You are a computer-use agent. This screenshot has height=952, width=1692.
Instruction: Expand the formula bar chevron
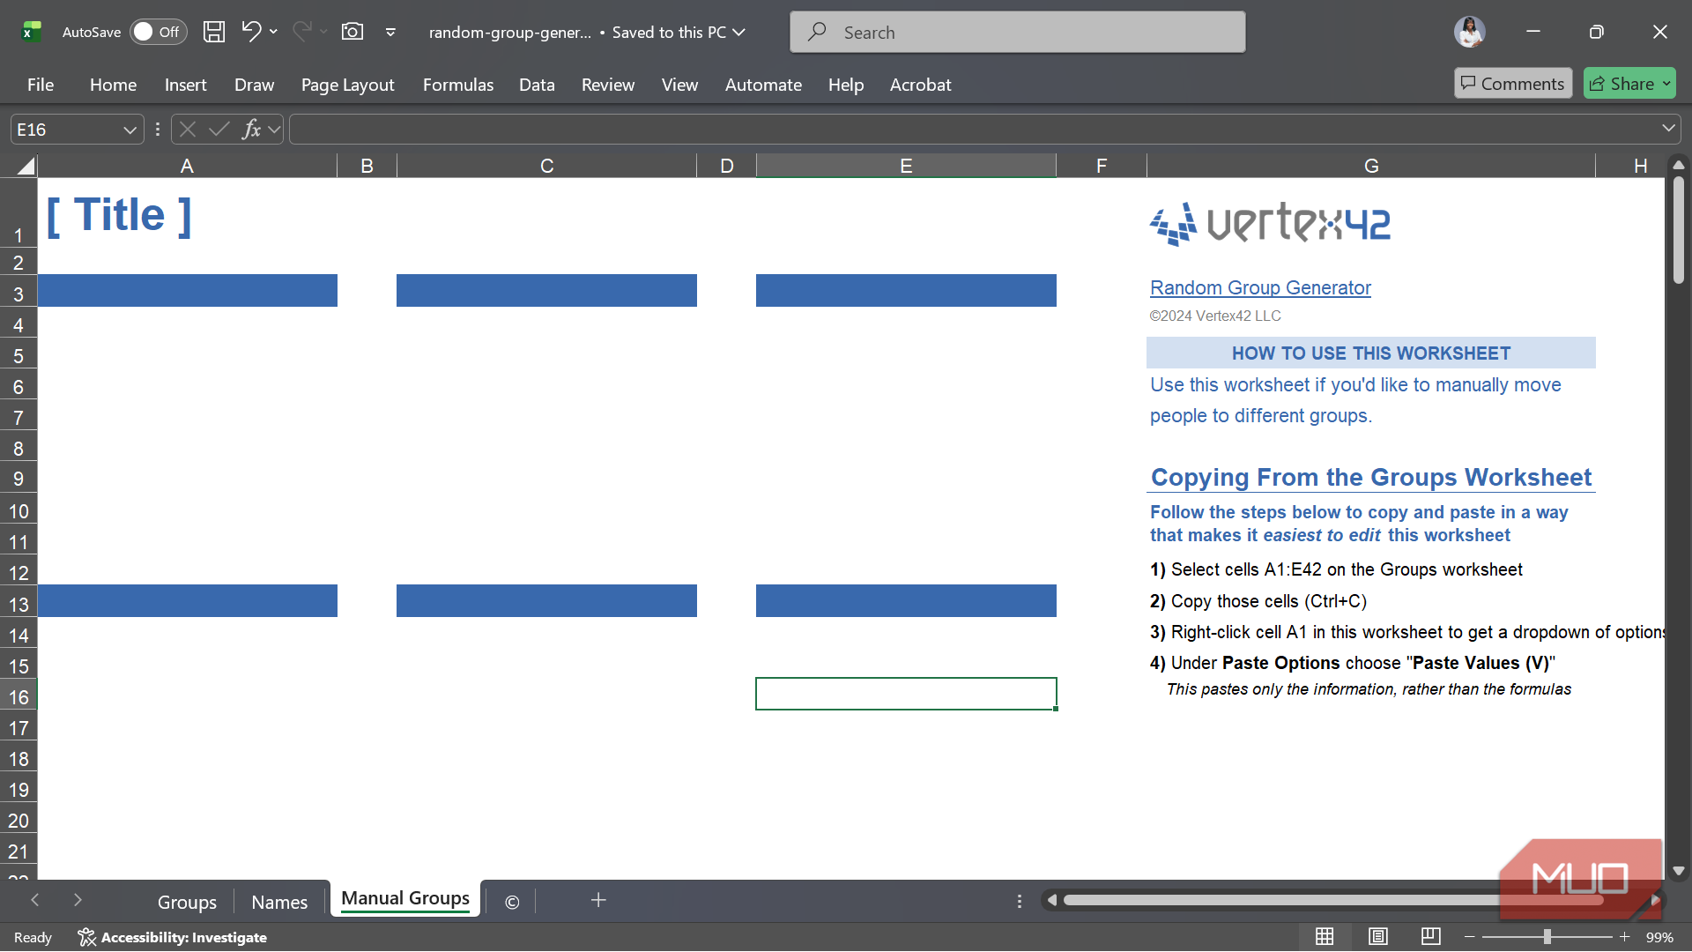(x=1668, y=129)
